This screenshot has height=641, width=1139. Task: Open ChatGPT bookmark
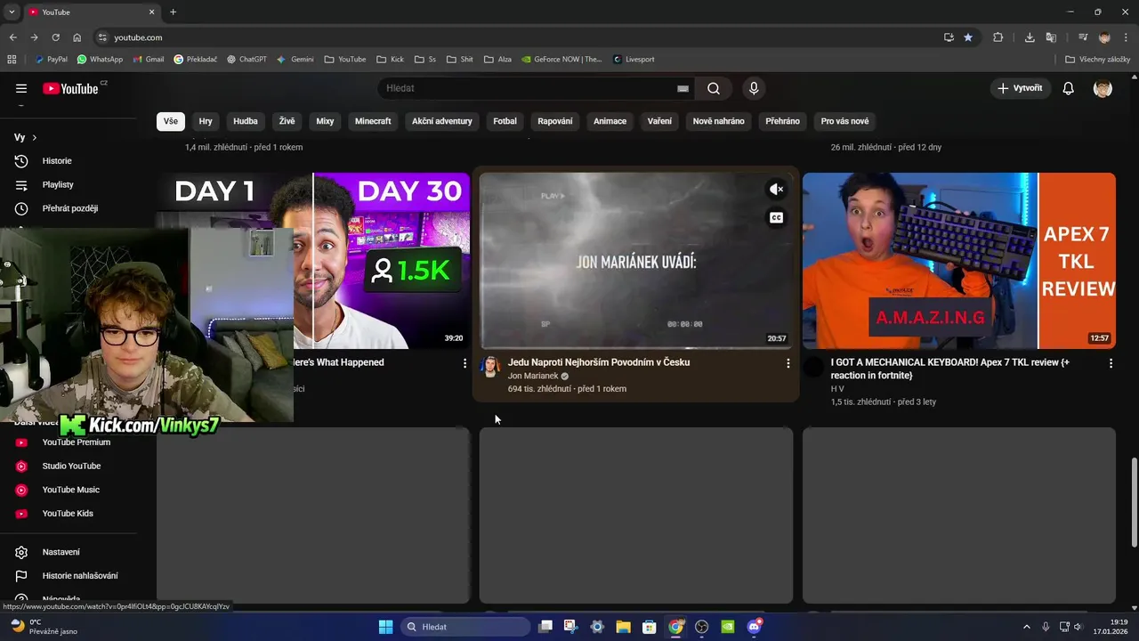pyautogui.click(x=246, y=60)
